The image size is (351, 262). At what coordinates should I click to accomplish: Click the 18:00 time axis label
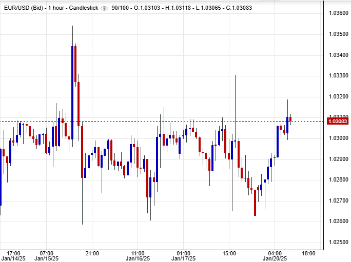[x=308, y=253]
